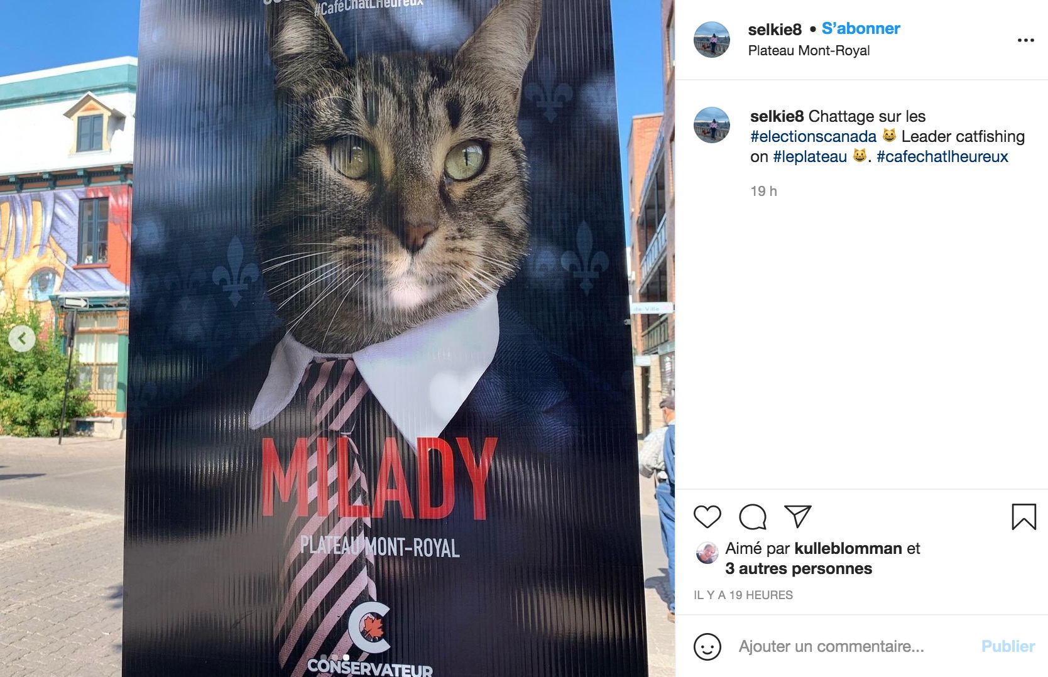Screen dimensions: 1048x677
Task: Save the post with the bookmark icon
Action: tap(1023, 517)
